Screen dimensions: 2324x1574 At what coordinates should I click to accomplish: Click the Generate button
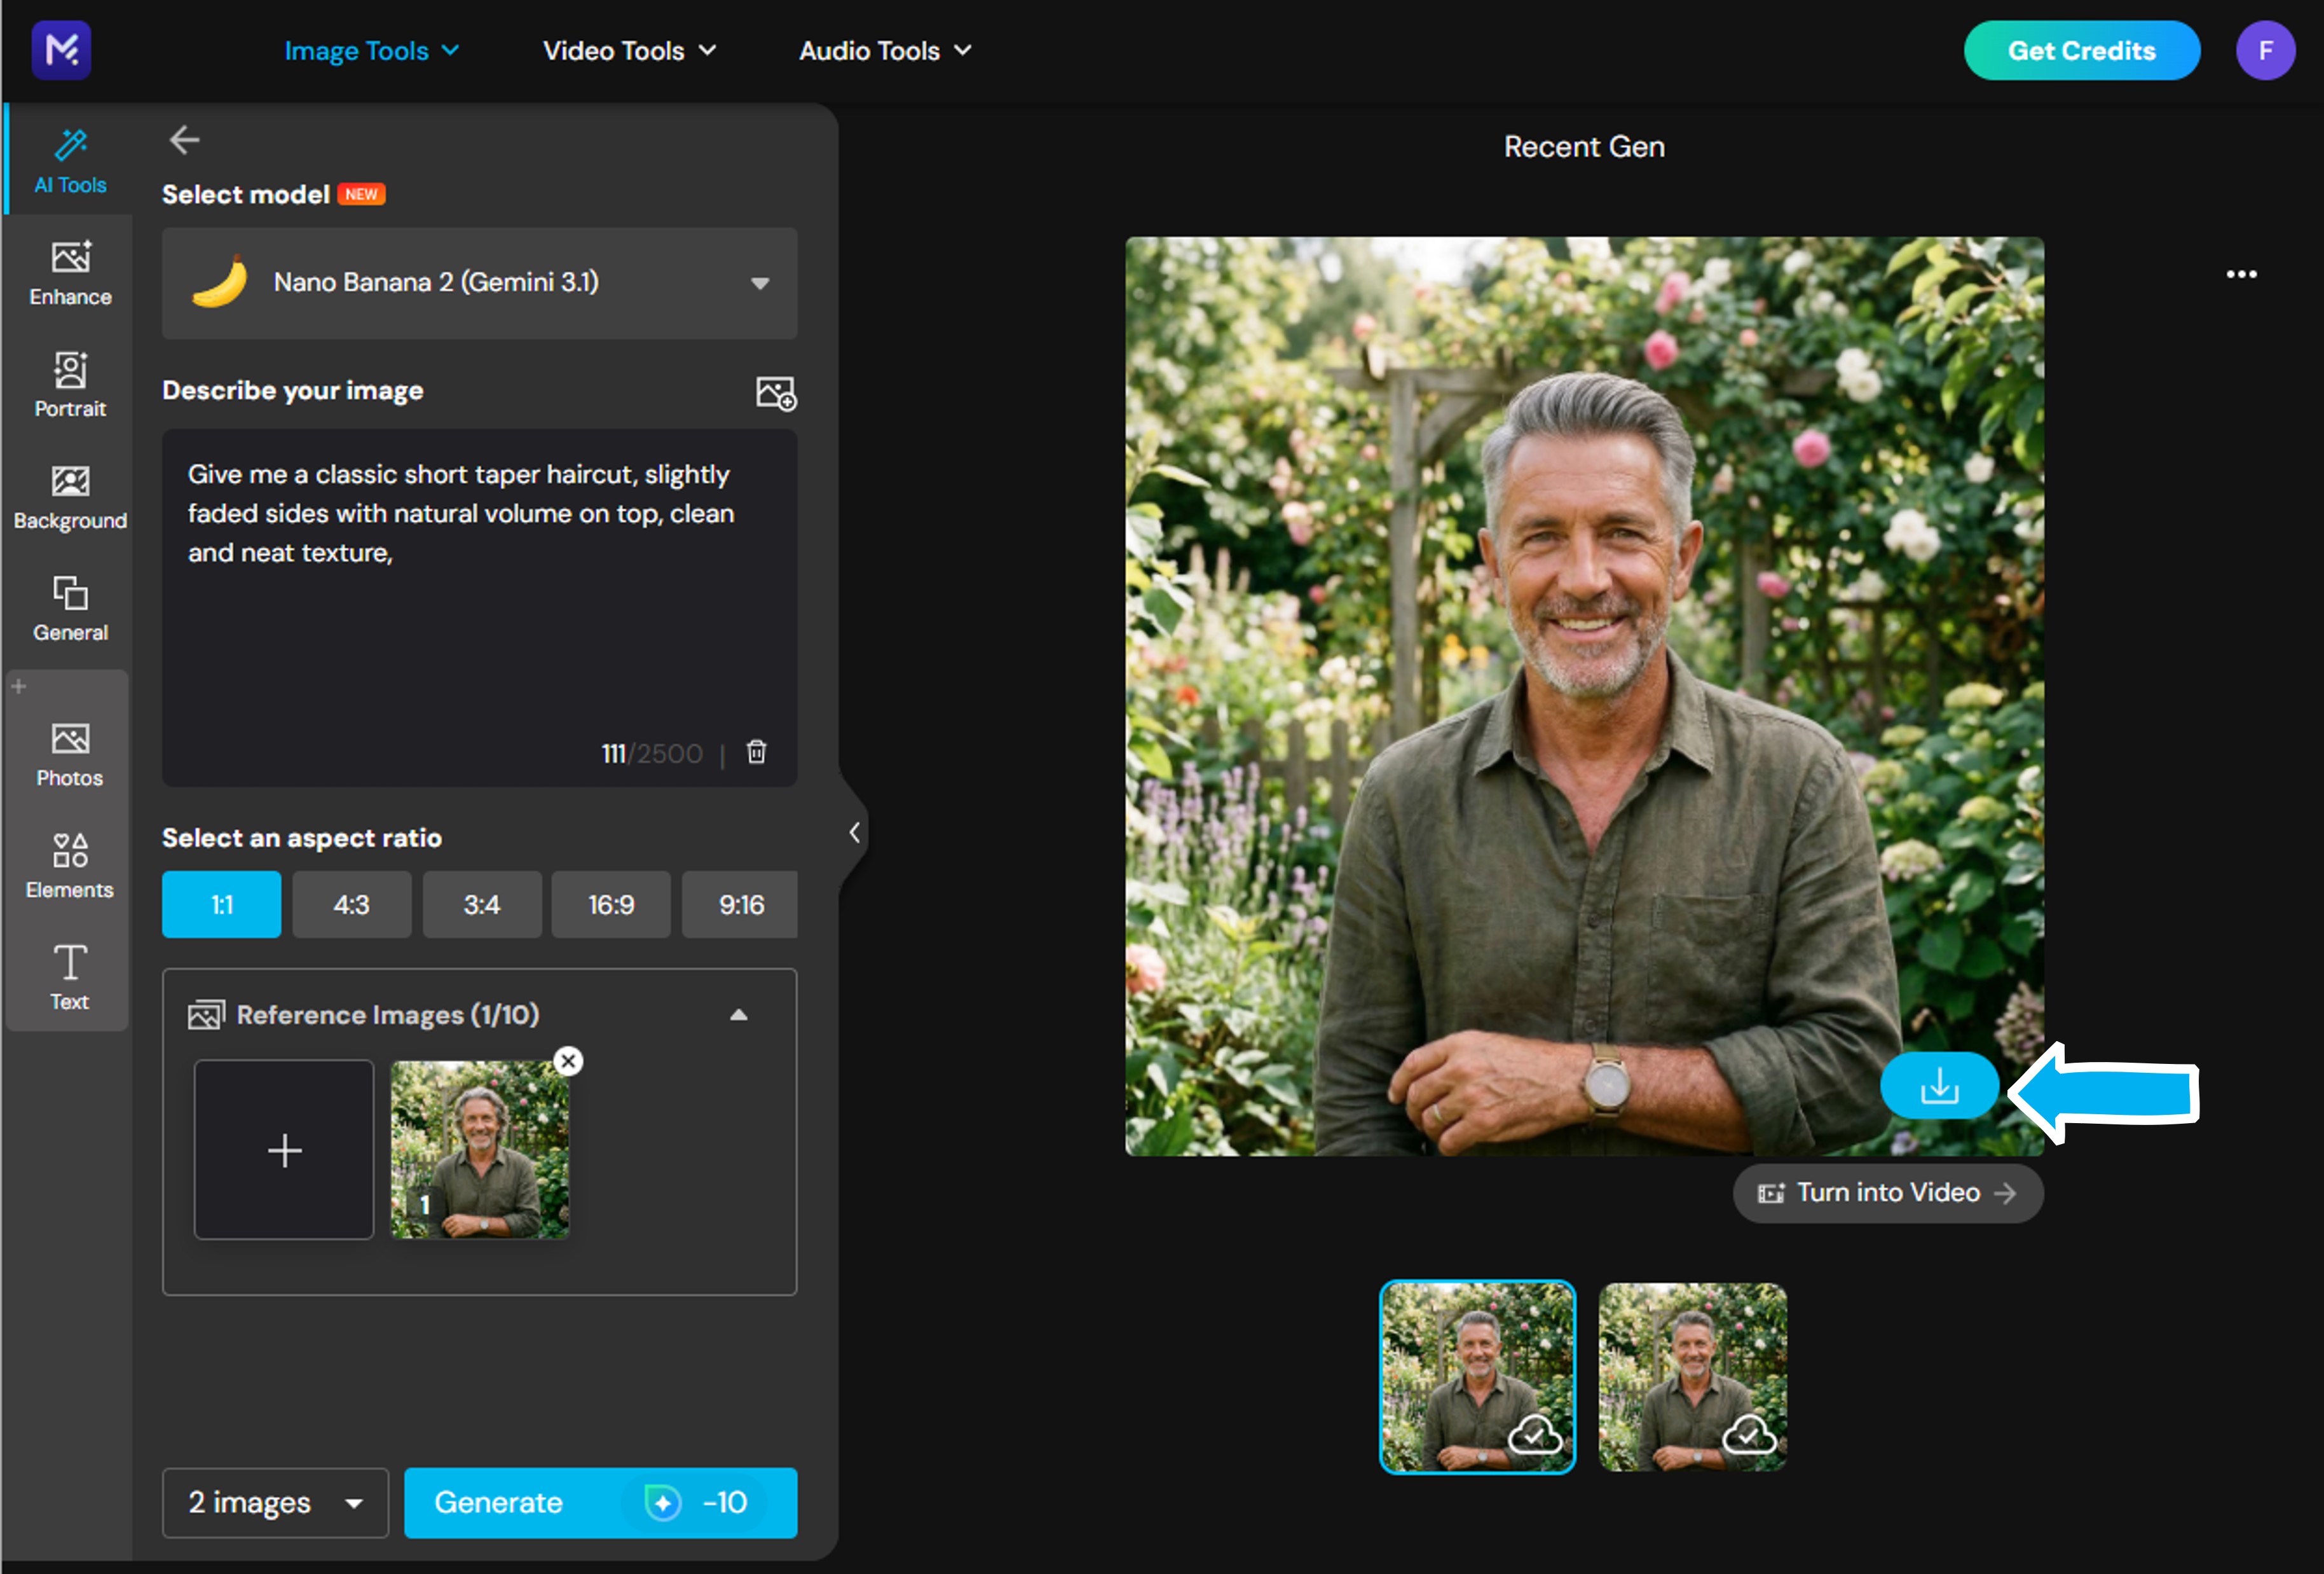click(x=600, y=1502)
